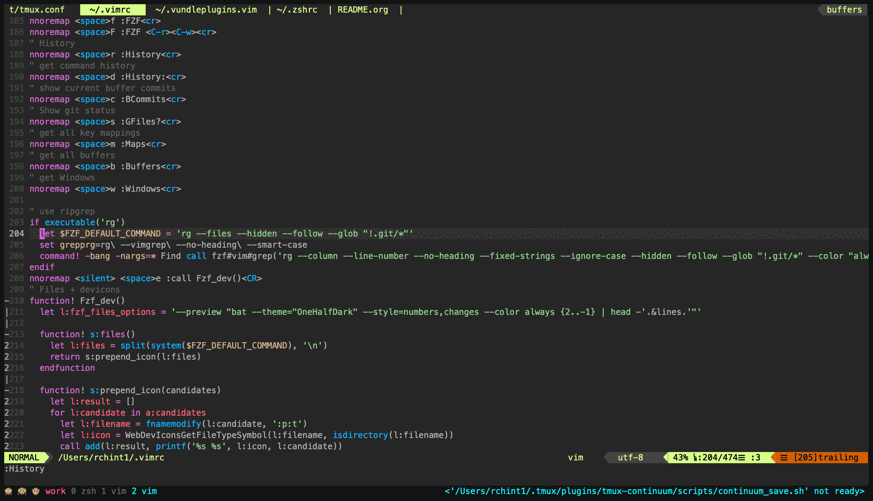
Task: Switch to tmux window 0 zsh
Action: point(83,491)
